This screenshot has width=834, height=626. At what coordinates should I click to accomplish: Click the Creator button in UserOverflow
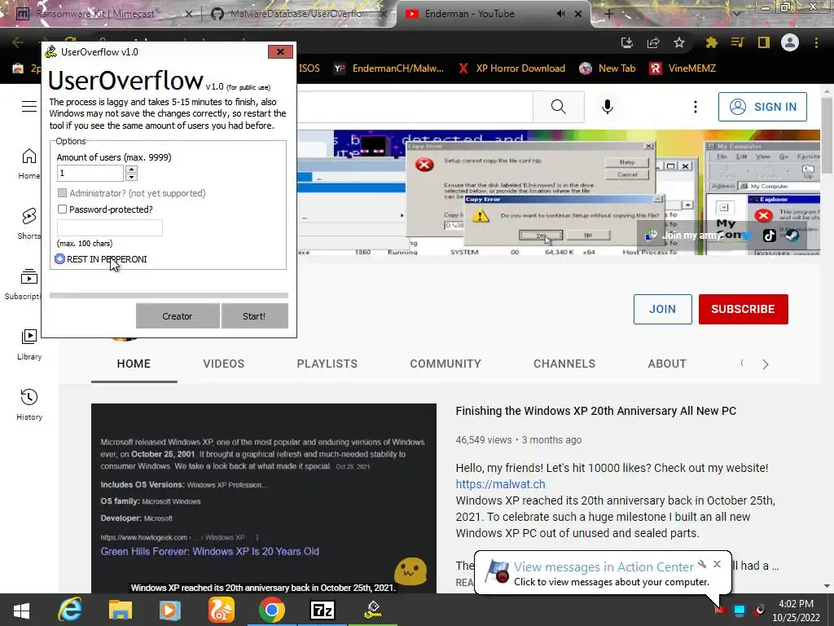click(x=177, y=315)
